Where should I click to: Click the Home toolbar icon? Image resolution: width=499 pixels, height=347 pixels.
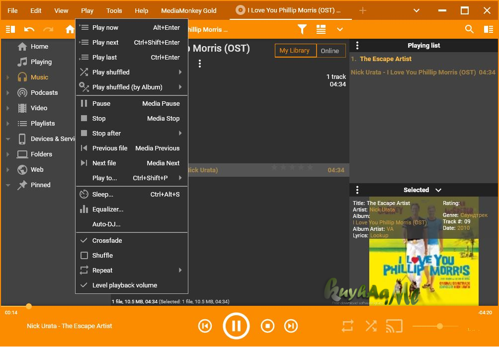pyautogui.click(x=70, y=29)
